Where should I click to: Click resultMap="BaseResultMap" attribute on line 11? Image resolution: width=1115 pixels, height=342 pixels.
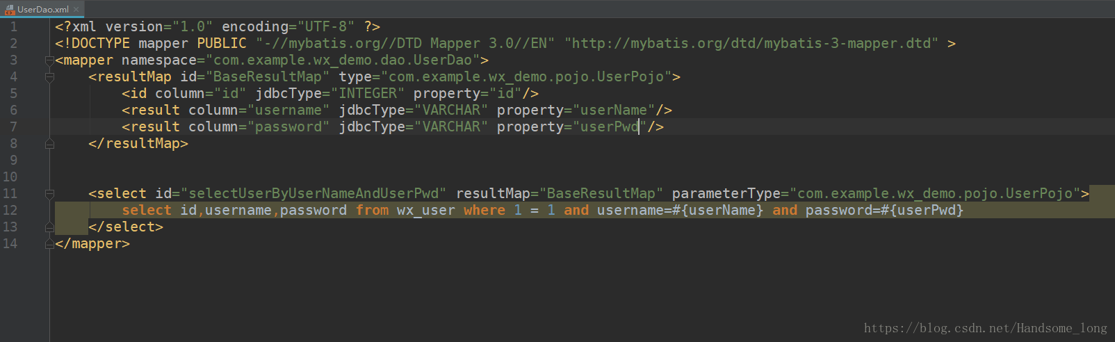pyautogui.click(x=560, y=193)
